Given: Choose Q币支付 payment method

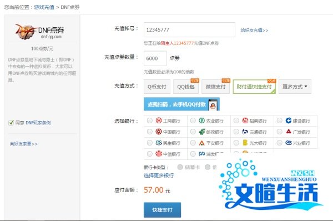Looking at the screenshot, I should click(x=157, y=87).
